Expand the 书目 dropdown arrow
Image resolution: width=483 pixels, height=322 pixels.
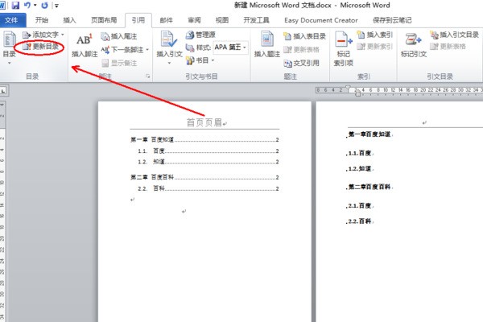(213, 60)
